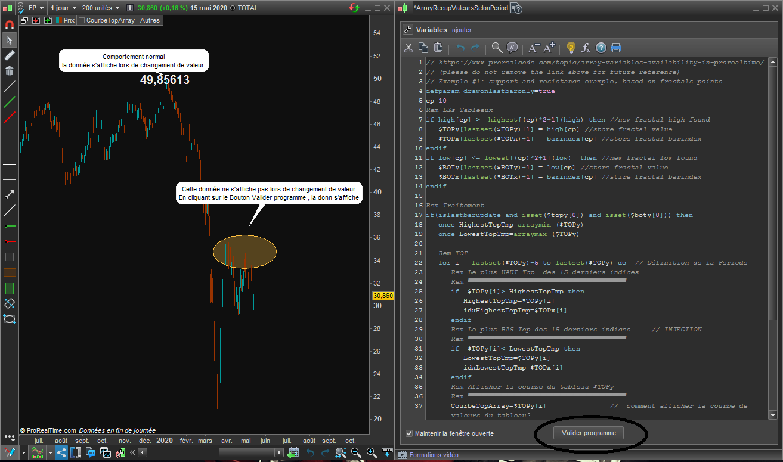Click the lightbulb hint icon
Viewport: 783px width, 462px height.
coord(571,48)
